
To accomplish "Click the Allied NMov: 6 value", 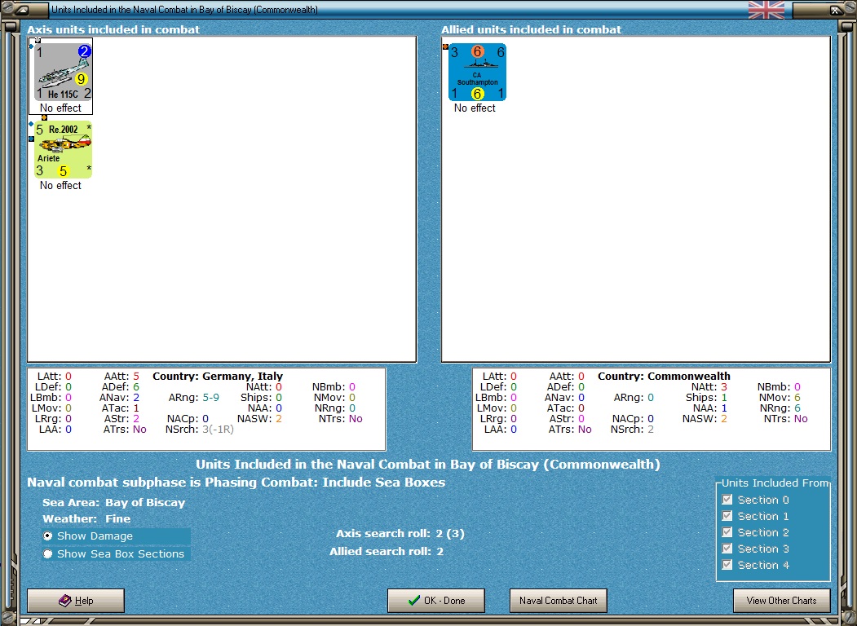I will (x=797, y=397).
